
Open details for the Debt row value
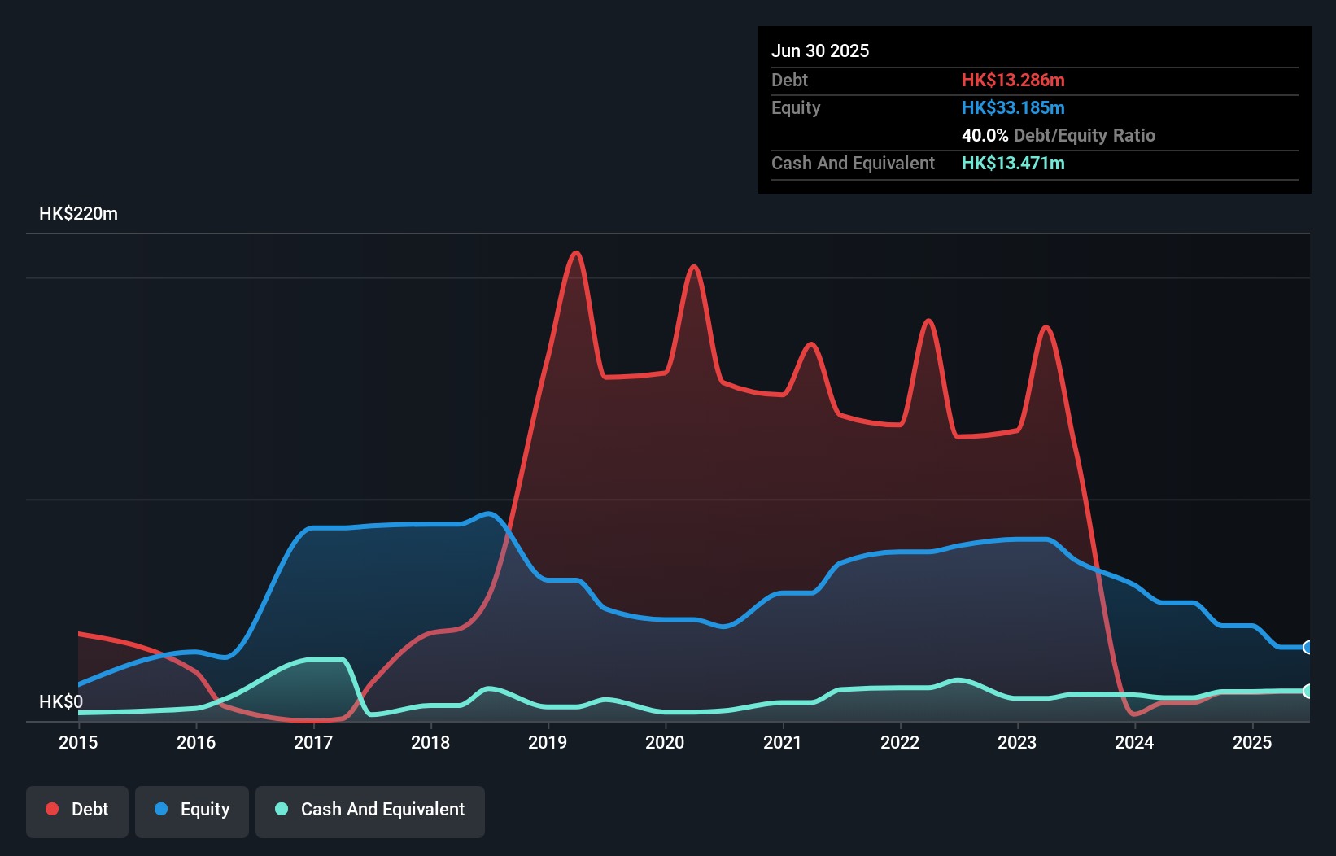[1013, 80]
